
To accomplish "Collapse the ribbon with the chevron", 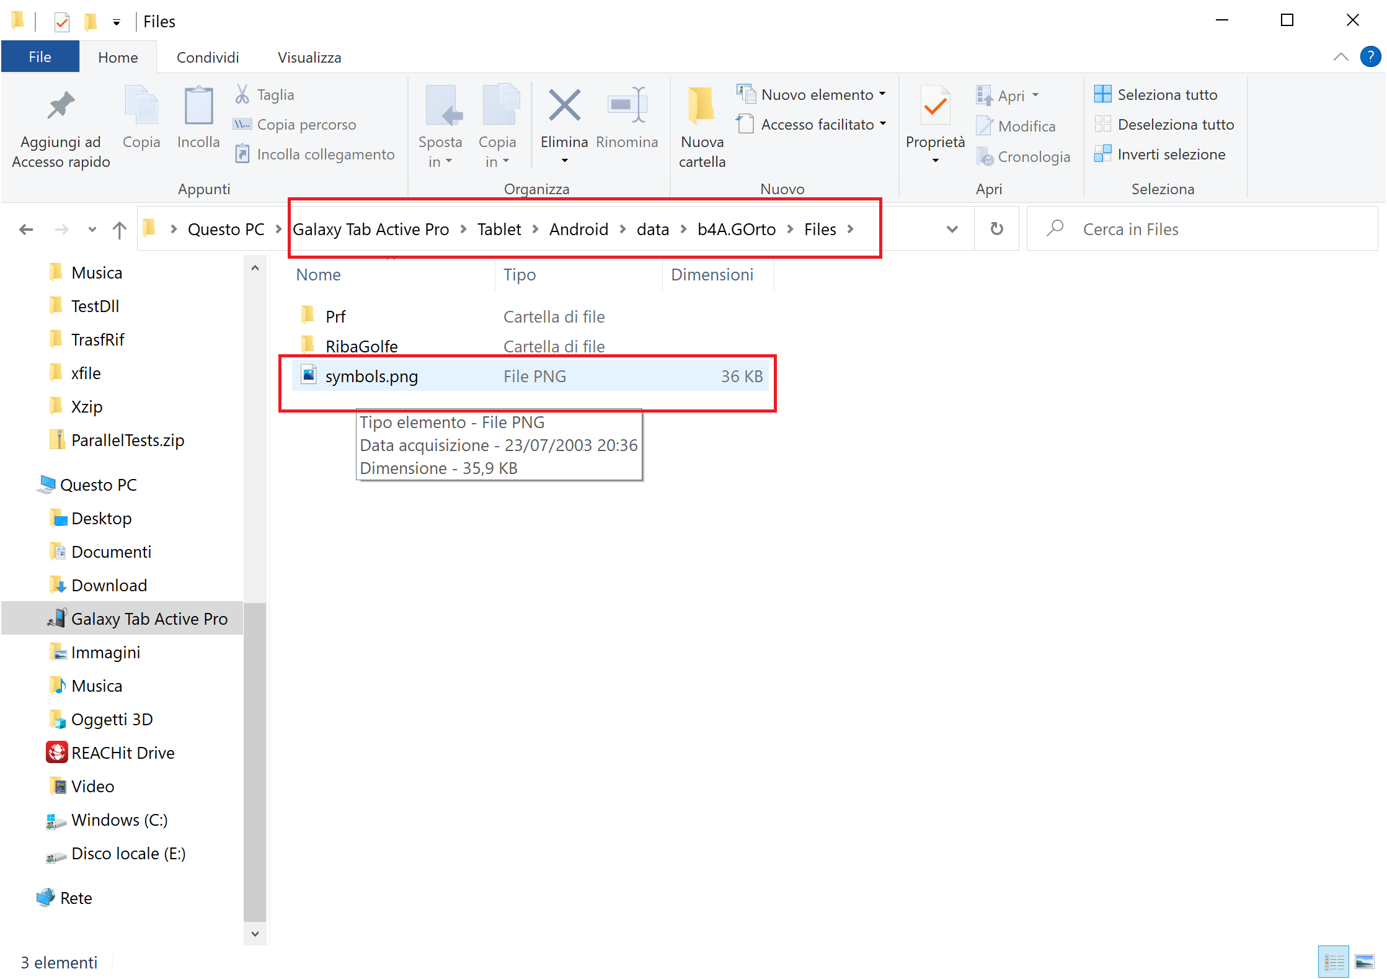I will point(1340,57).
